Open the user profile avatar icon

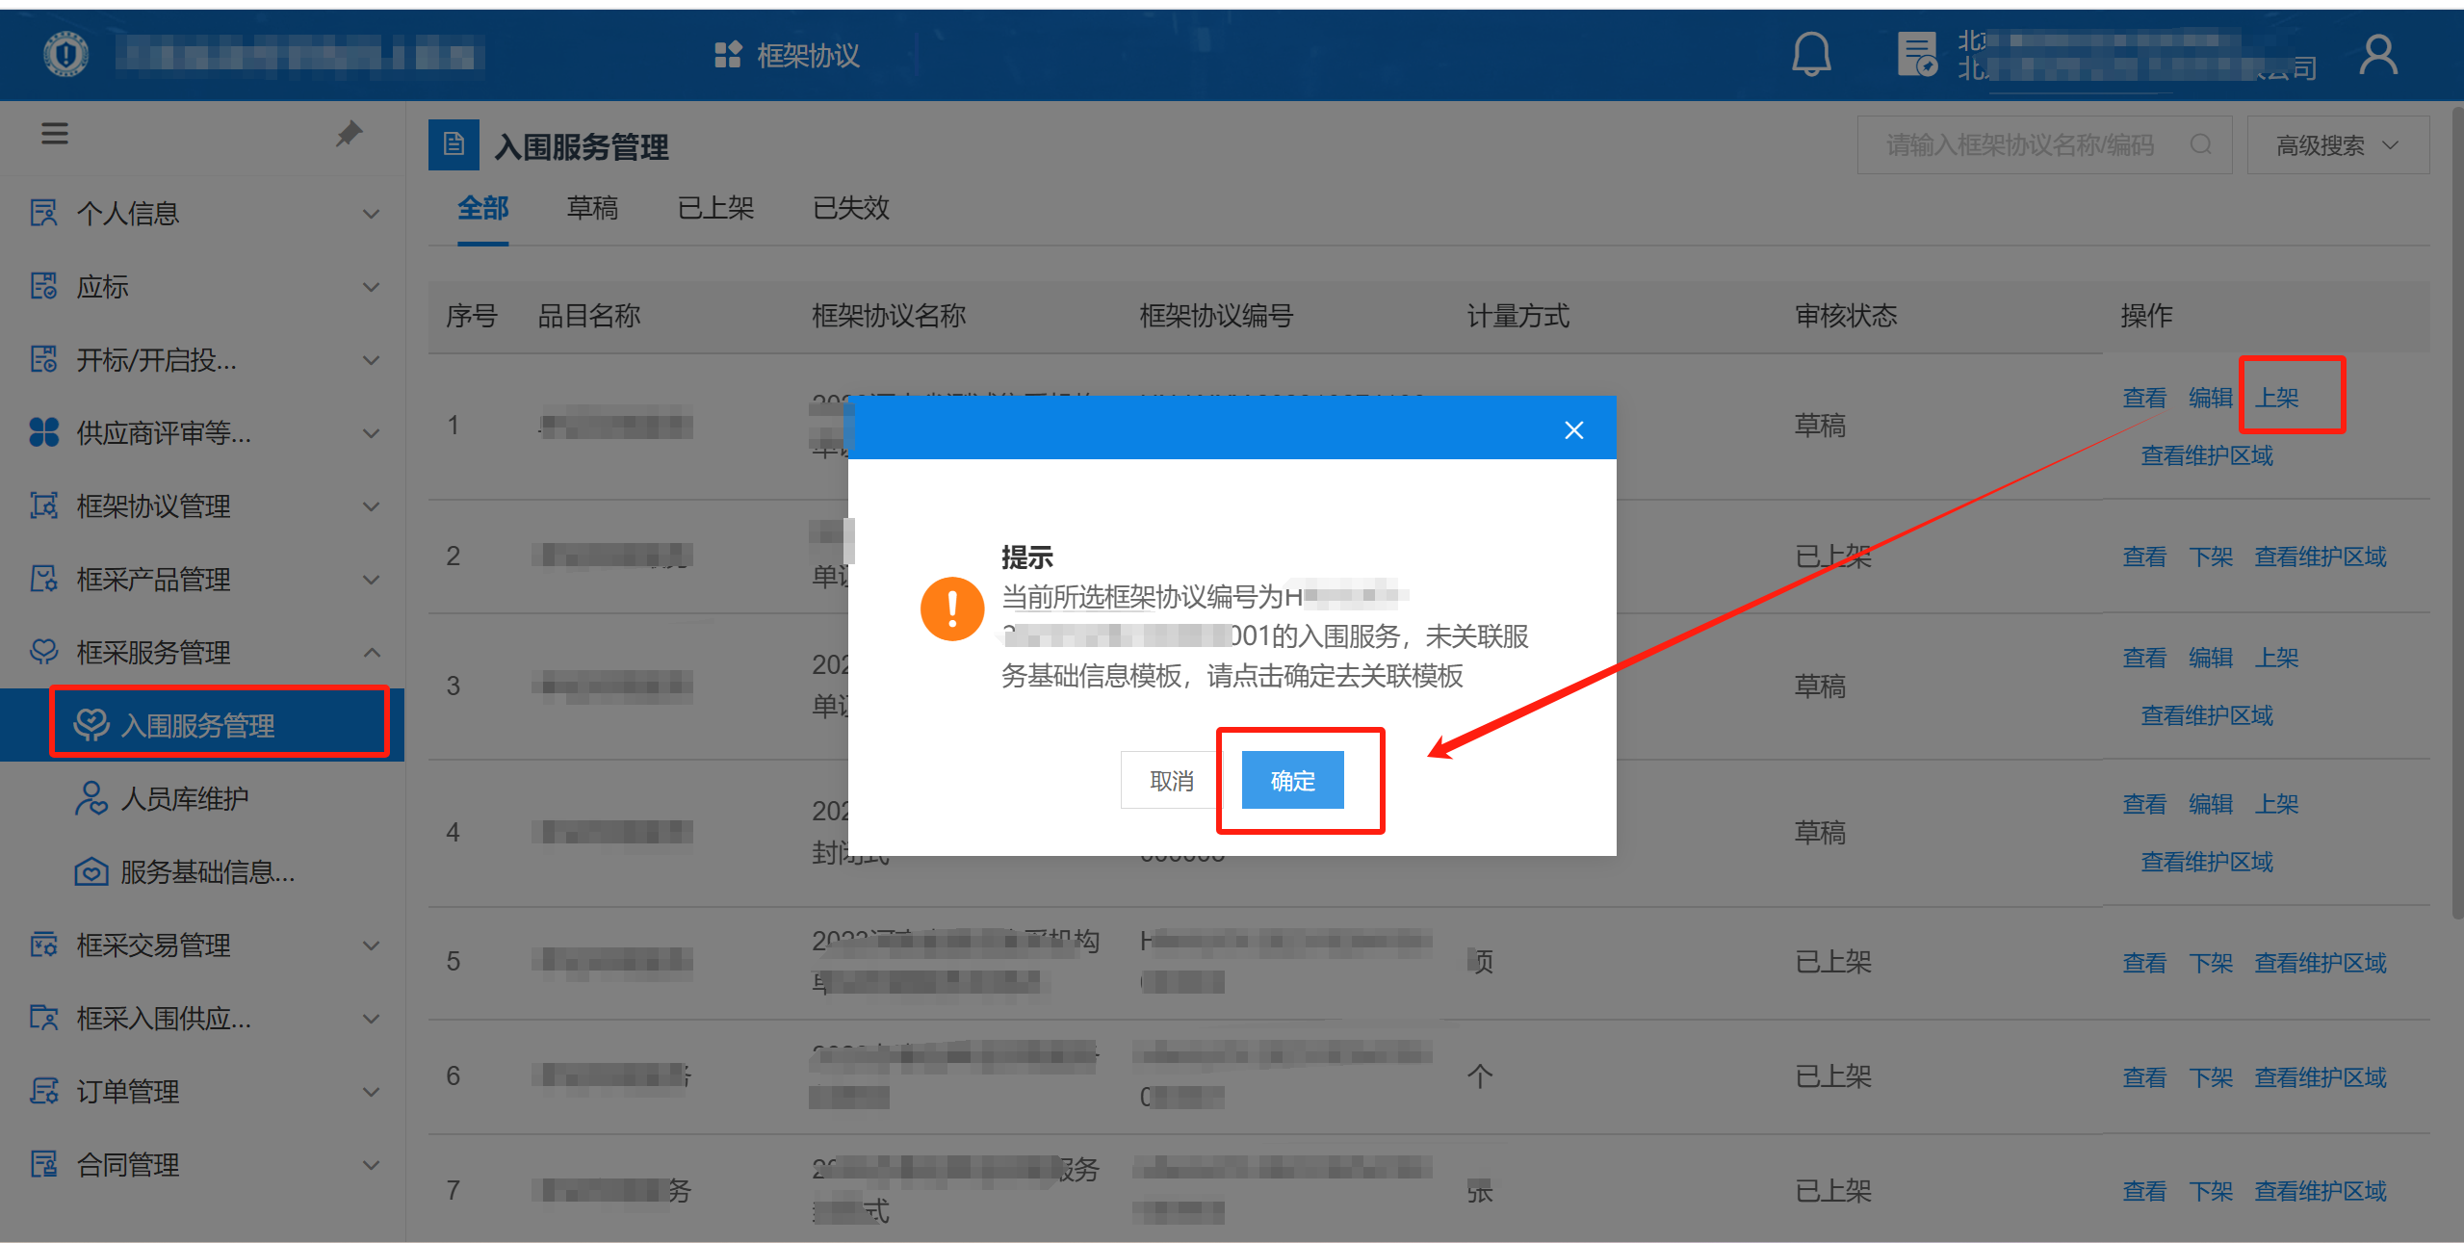coord(2378,55)
